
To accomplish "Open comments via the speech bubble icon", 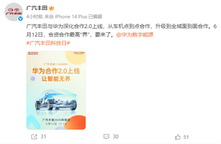I will click(x=106, y=137).
